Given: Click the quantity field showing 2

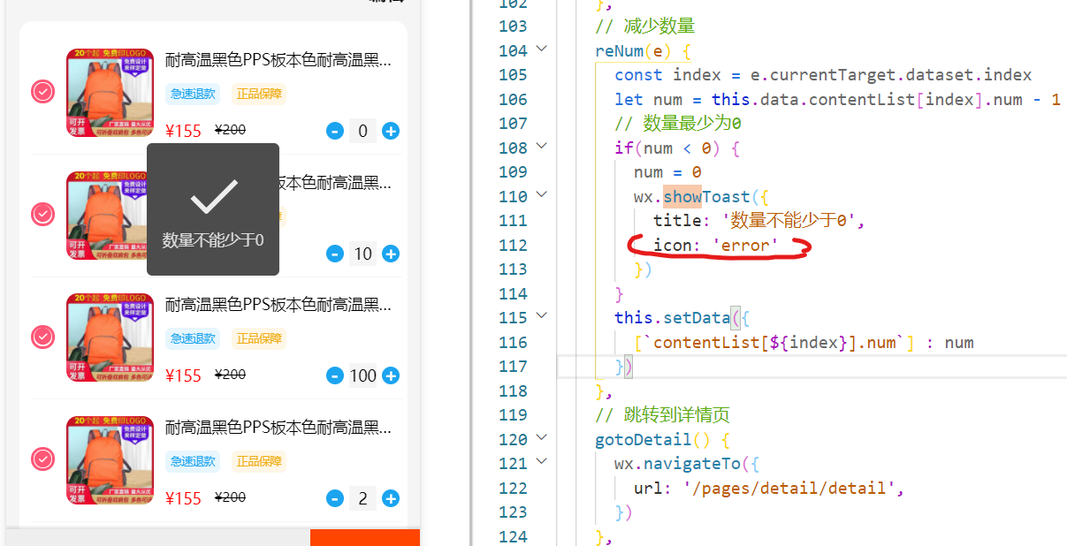Looking at the screenshot, I should pos(362,499).
